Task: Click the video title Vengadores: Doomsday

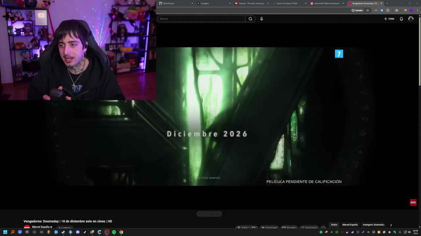Action: 68,221
